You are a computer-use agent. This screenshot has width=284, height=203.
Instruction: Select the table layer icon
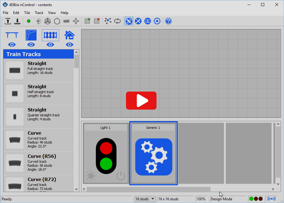click(12, 35)
